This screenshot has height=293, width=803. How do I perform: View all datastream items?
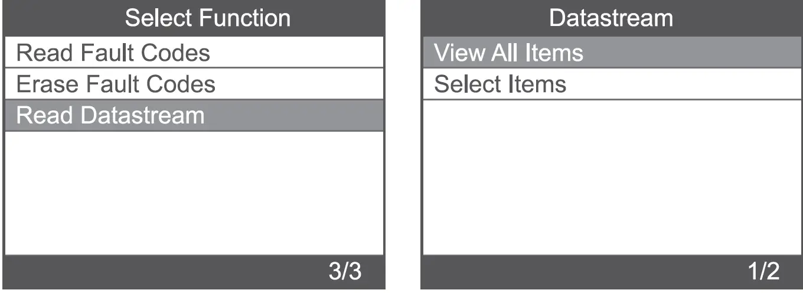[508, 53]
